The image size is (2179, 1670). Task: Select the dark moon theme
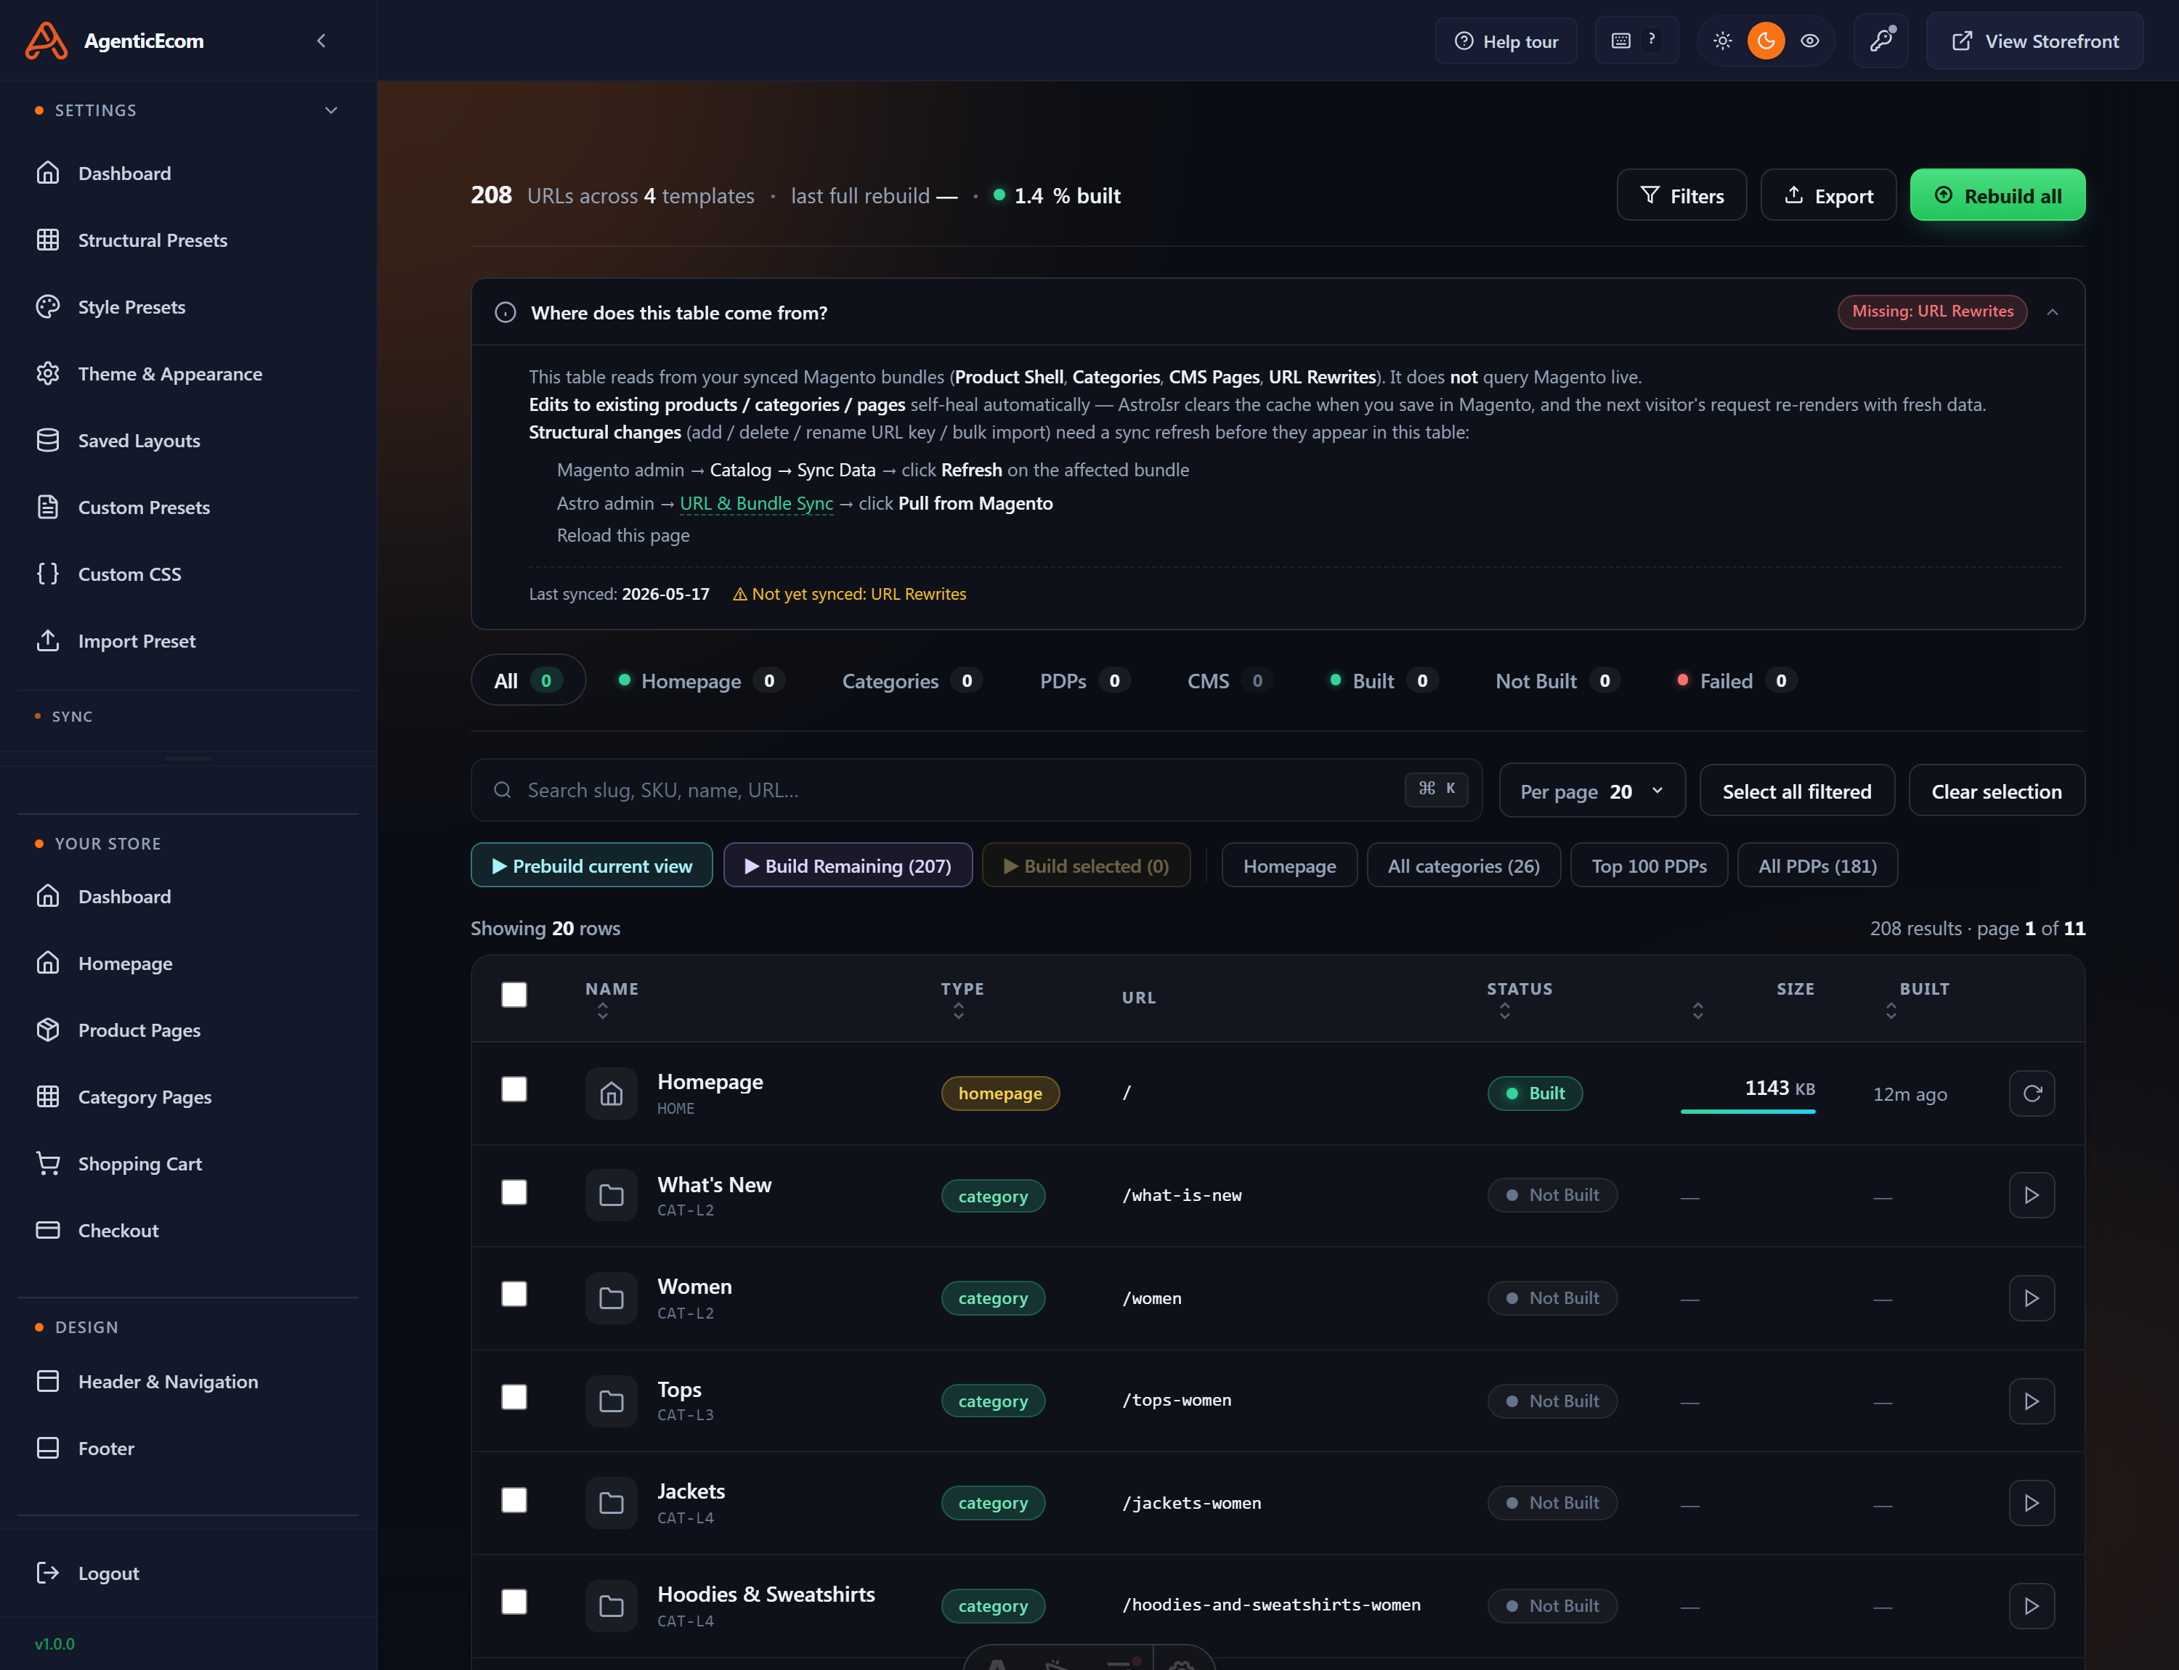pos(1766,41)
